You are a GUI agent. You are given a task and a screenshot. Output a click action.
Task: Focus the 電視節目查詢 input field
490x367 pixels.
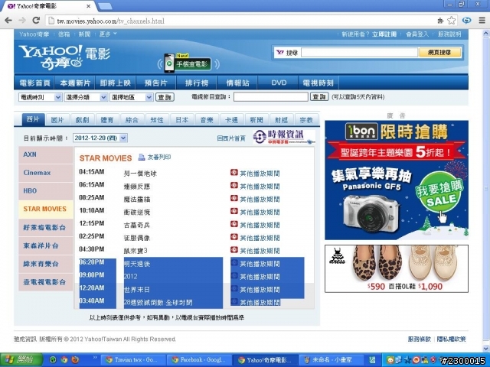270,97
